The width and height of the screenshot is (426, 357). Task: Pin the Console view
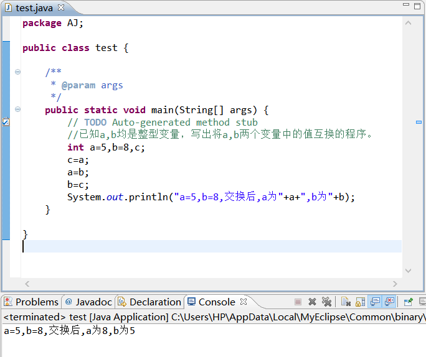[x=408, y=302]
